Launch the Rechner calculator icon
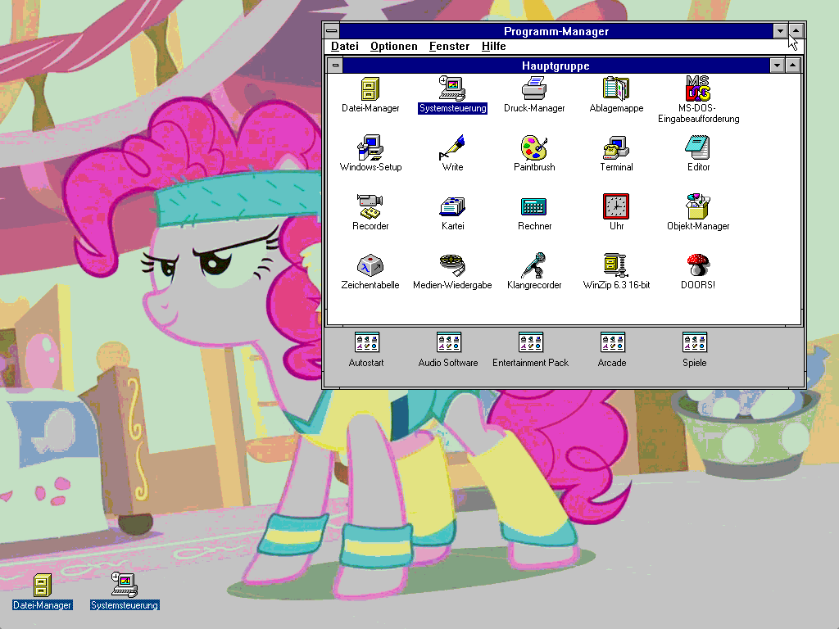The image size is (839, 629). click(534, 206)
